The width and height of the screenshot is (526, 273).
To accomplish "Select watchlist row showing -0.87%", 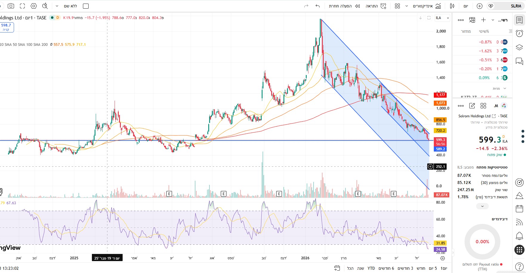I will click(482, 42).
